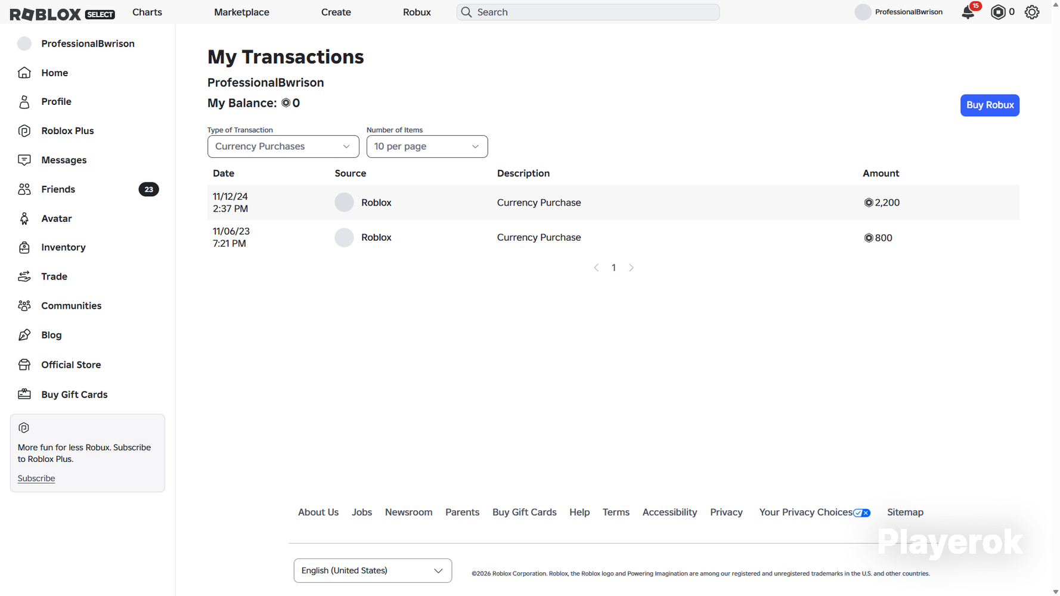
Task: Click the 2,200 amount cell
Action: click(882, 203)
